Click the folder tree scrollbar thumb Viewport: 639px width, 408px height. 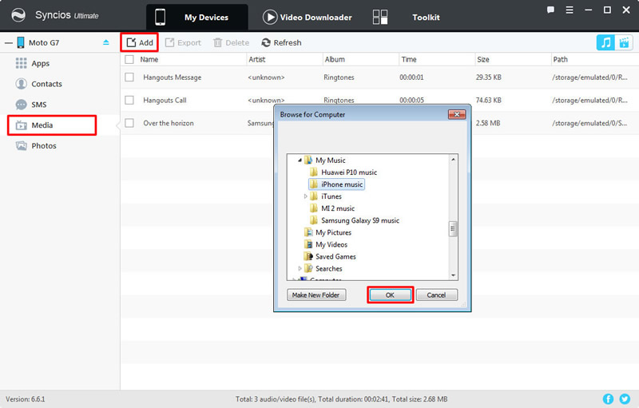click(x=452, y=229)
